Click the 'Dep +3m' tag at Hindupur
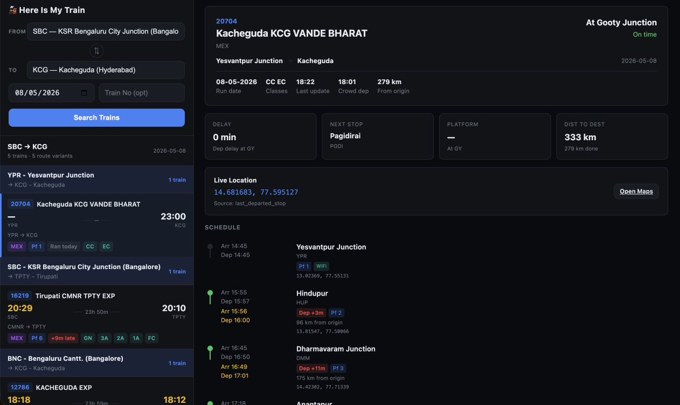The height and width of the screenshot is (405, 680). (x=312, y=313)
